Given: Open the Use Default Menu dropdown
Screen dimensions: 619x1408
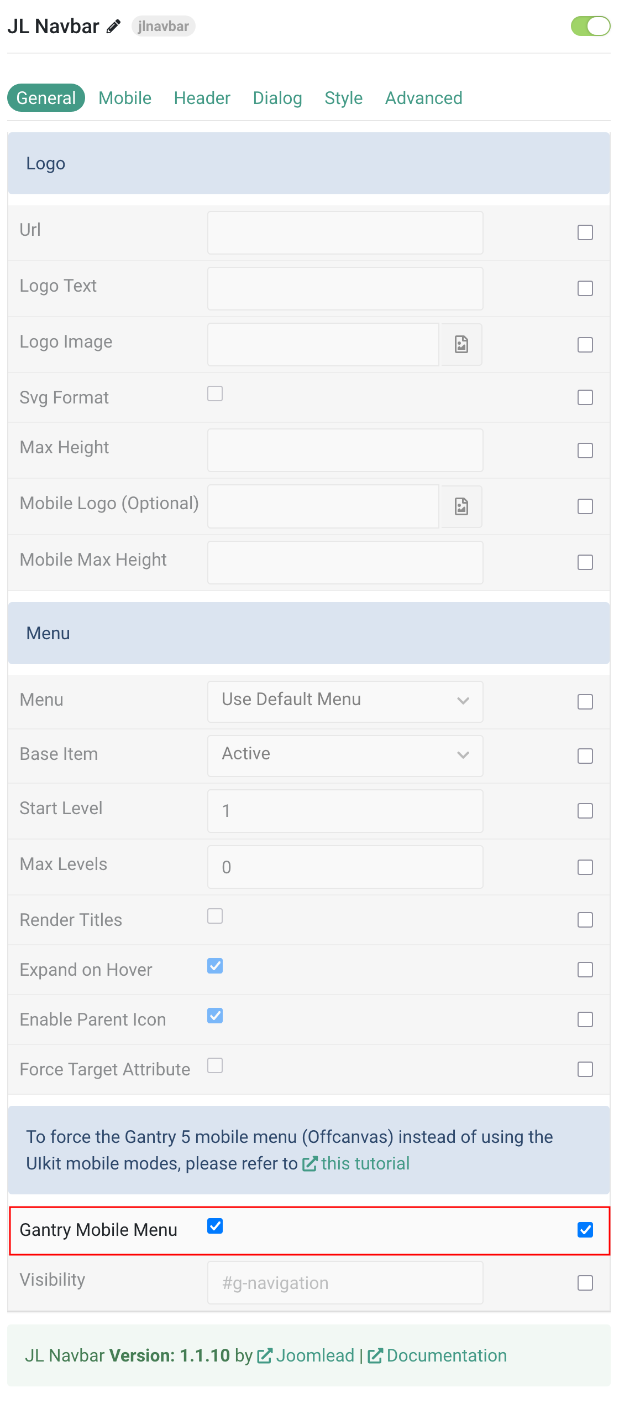Looking at the screenshot, I should pos(345,701).
